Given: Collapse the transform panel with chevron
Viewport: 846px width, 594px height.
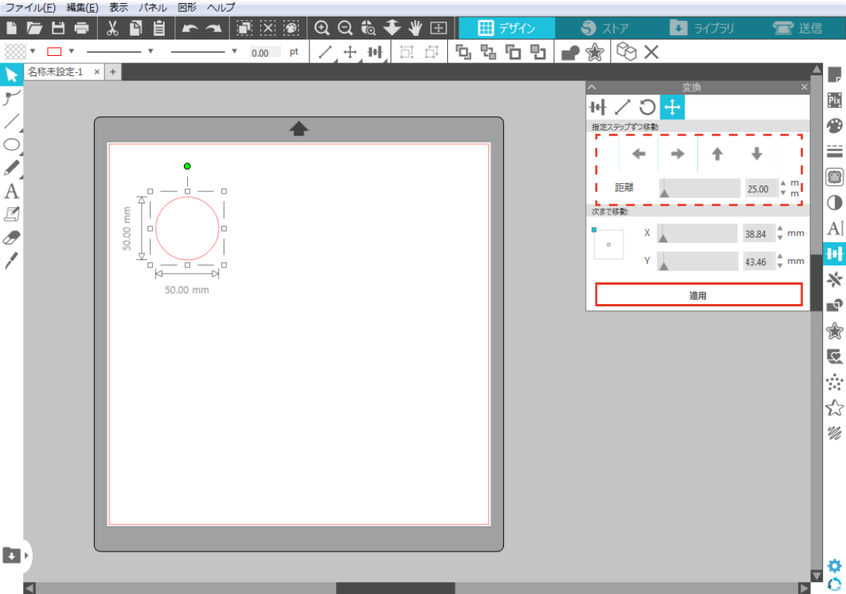Looking at the screenshot, I should tap(592, 87).
